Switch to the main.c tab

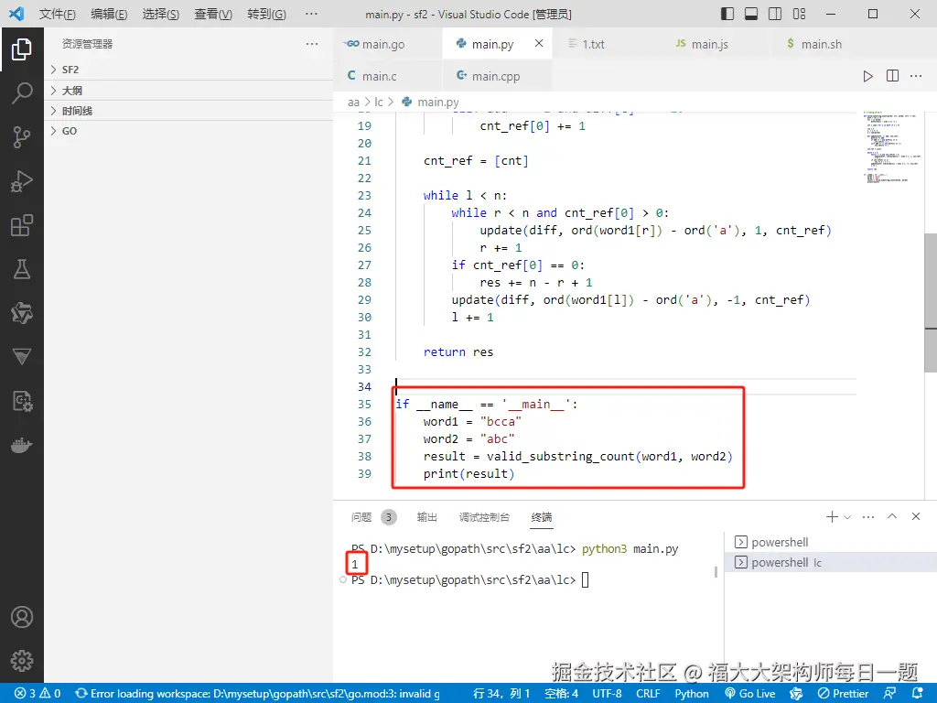[x=387, y=76]
